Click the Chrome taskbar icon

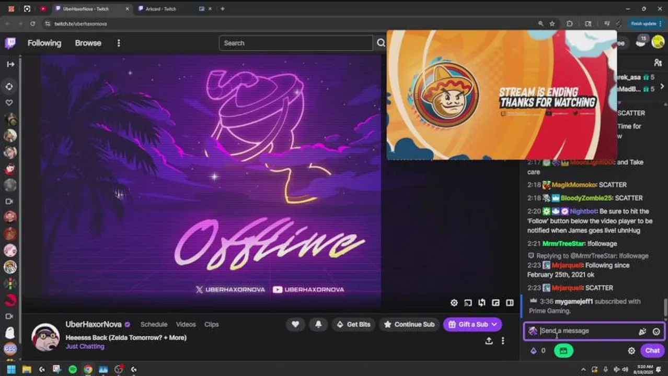pyautogui.click(x=88, y=370)
